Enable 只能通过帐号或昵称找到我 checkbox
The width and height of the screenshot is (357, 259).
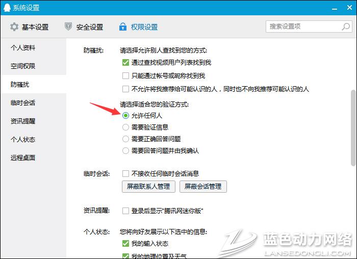pyautogui.click(x=125, y=76)
